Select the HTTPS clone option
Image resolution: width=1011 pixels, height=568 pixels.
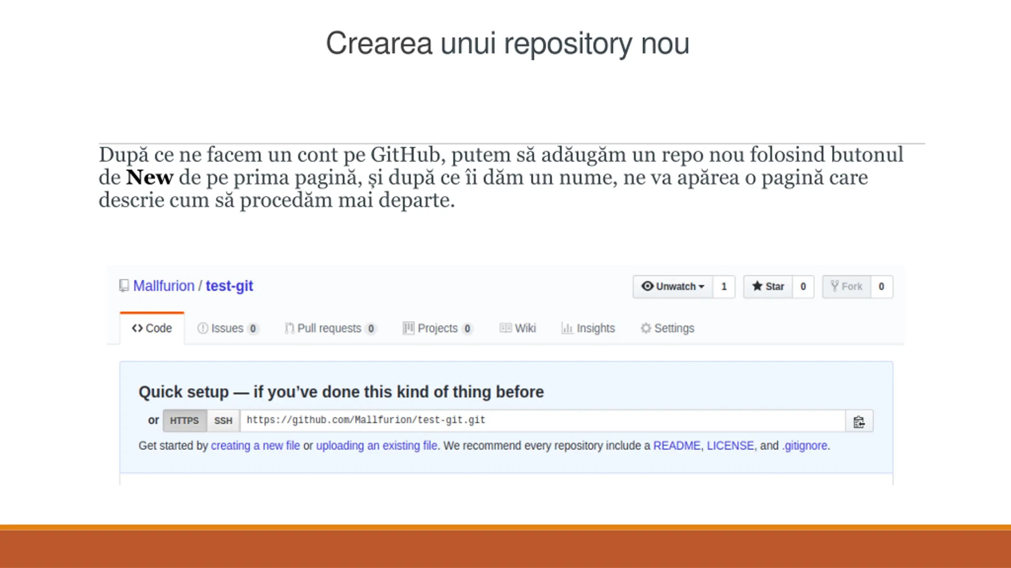[184, 421]
